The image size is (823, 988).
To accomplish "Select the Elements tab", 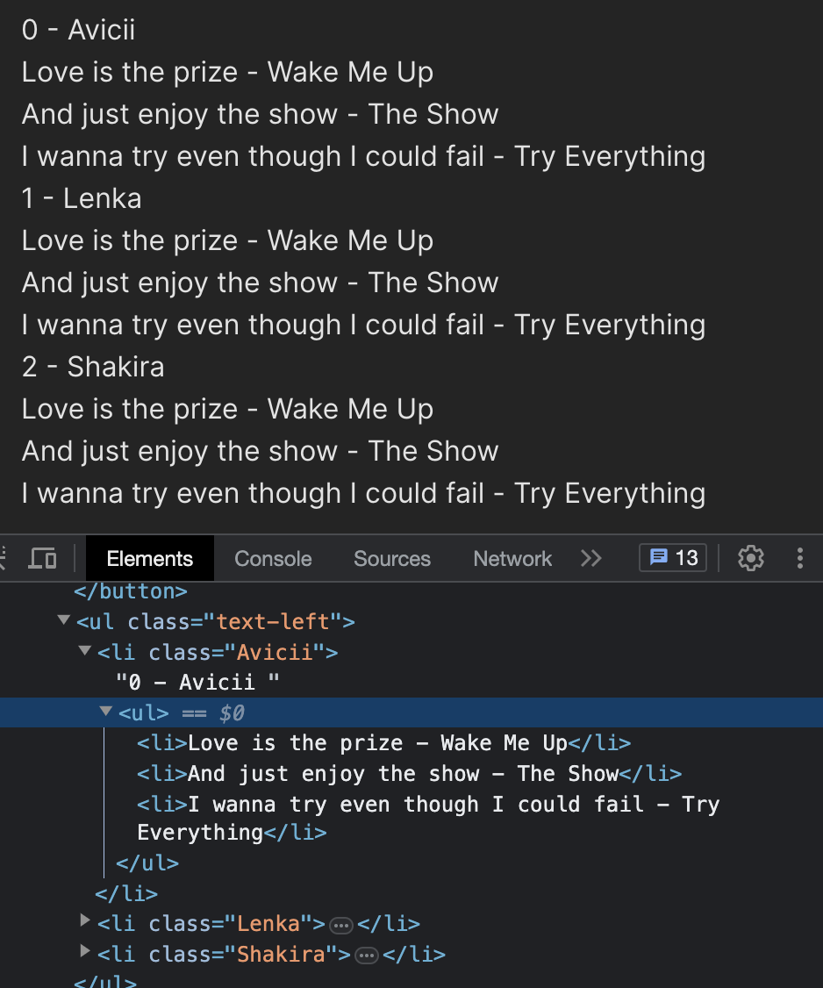I will coord(150,558).
